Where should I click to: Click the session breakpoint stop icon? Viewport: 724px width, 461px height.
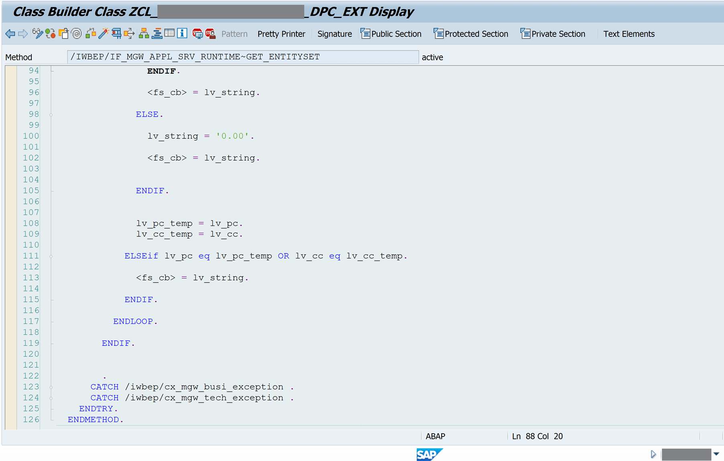coord(197,34)
